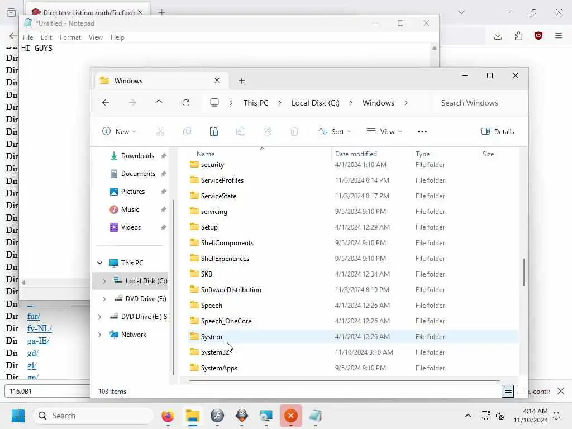Image resolution: width=572 pixels, height=429 pixels.
Task: Select the Directory Listing Firefox tab
Action: pyautogui.click(x=88, y=12)
